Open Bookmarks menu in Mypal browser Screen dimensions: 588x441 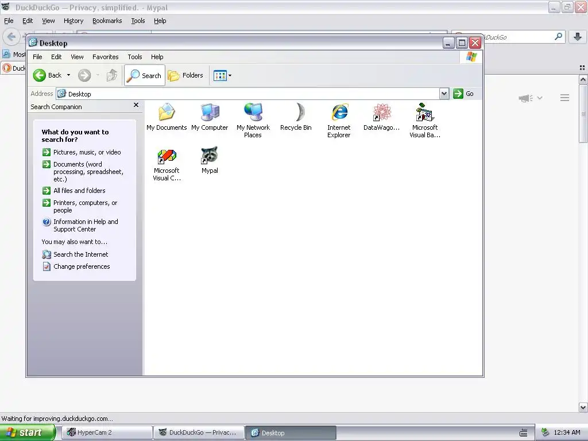(x=107, y=21)
